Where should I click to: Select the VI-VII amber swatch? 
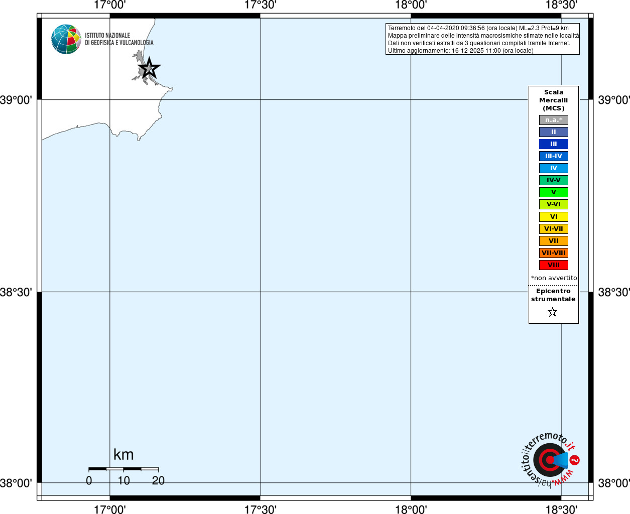[x=554, y=229]
